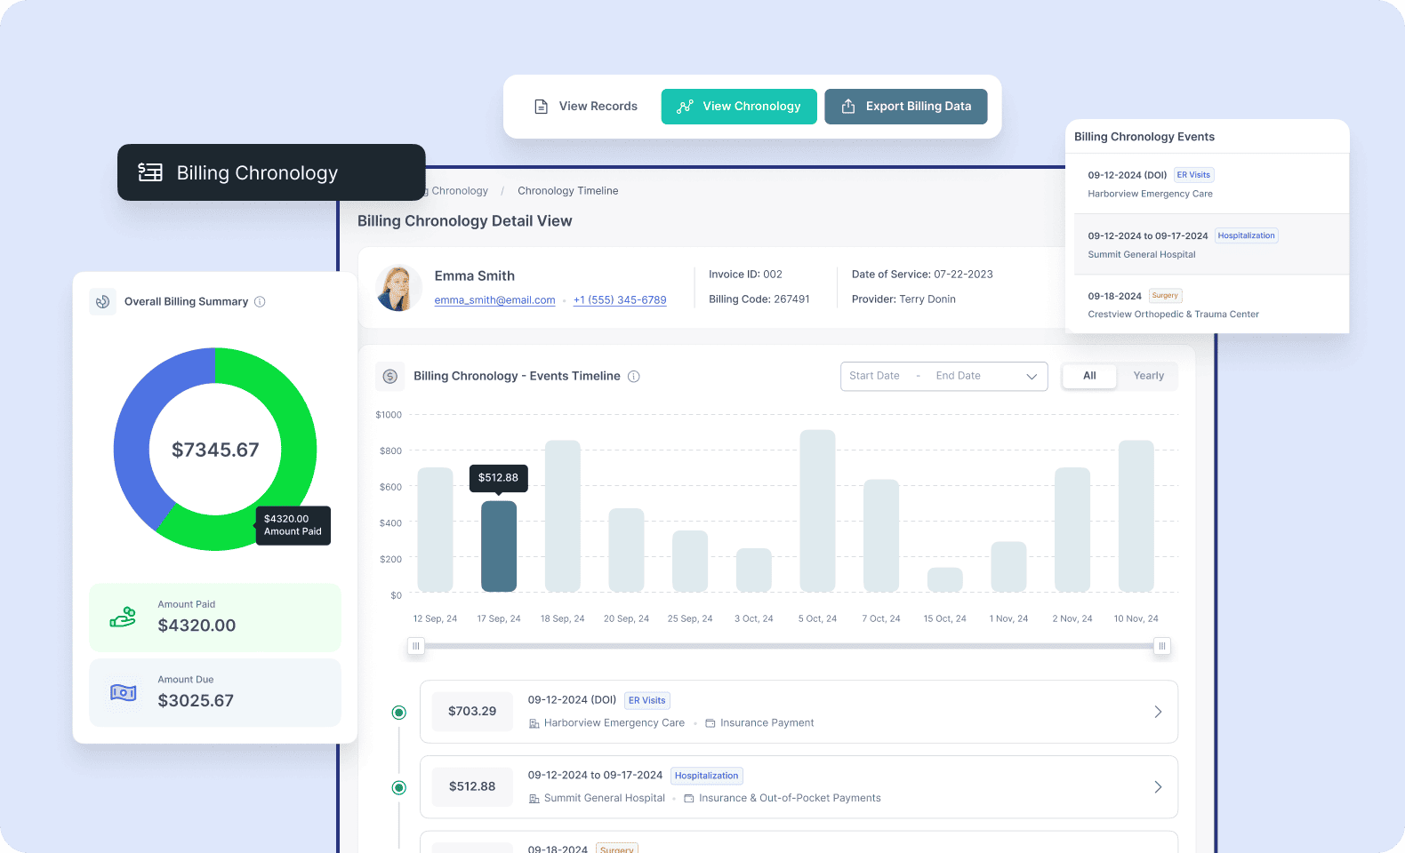Screen dimensions: 1405x853
Task: Click the left range slider handle under chart
Action: pyautogui.click(x=416, y=646)
